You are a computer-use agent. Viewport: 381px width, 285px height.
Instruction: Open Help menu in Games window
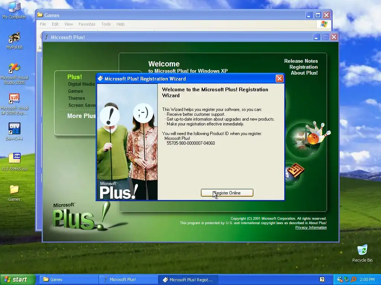click(120, 24)
